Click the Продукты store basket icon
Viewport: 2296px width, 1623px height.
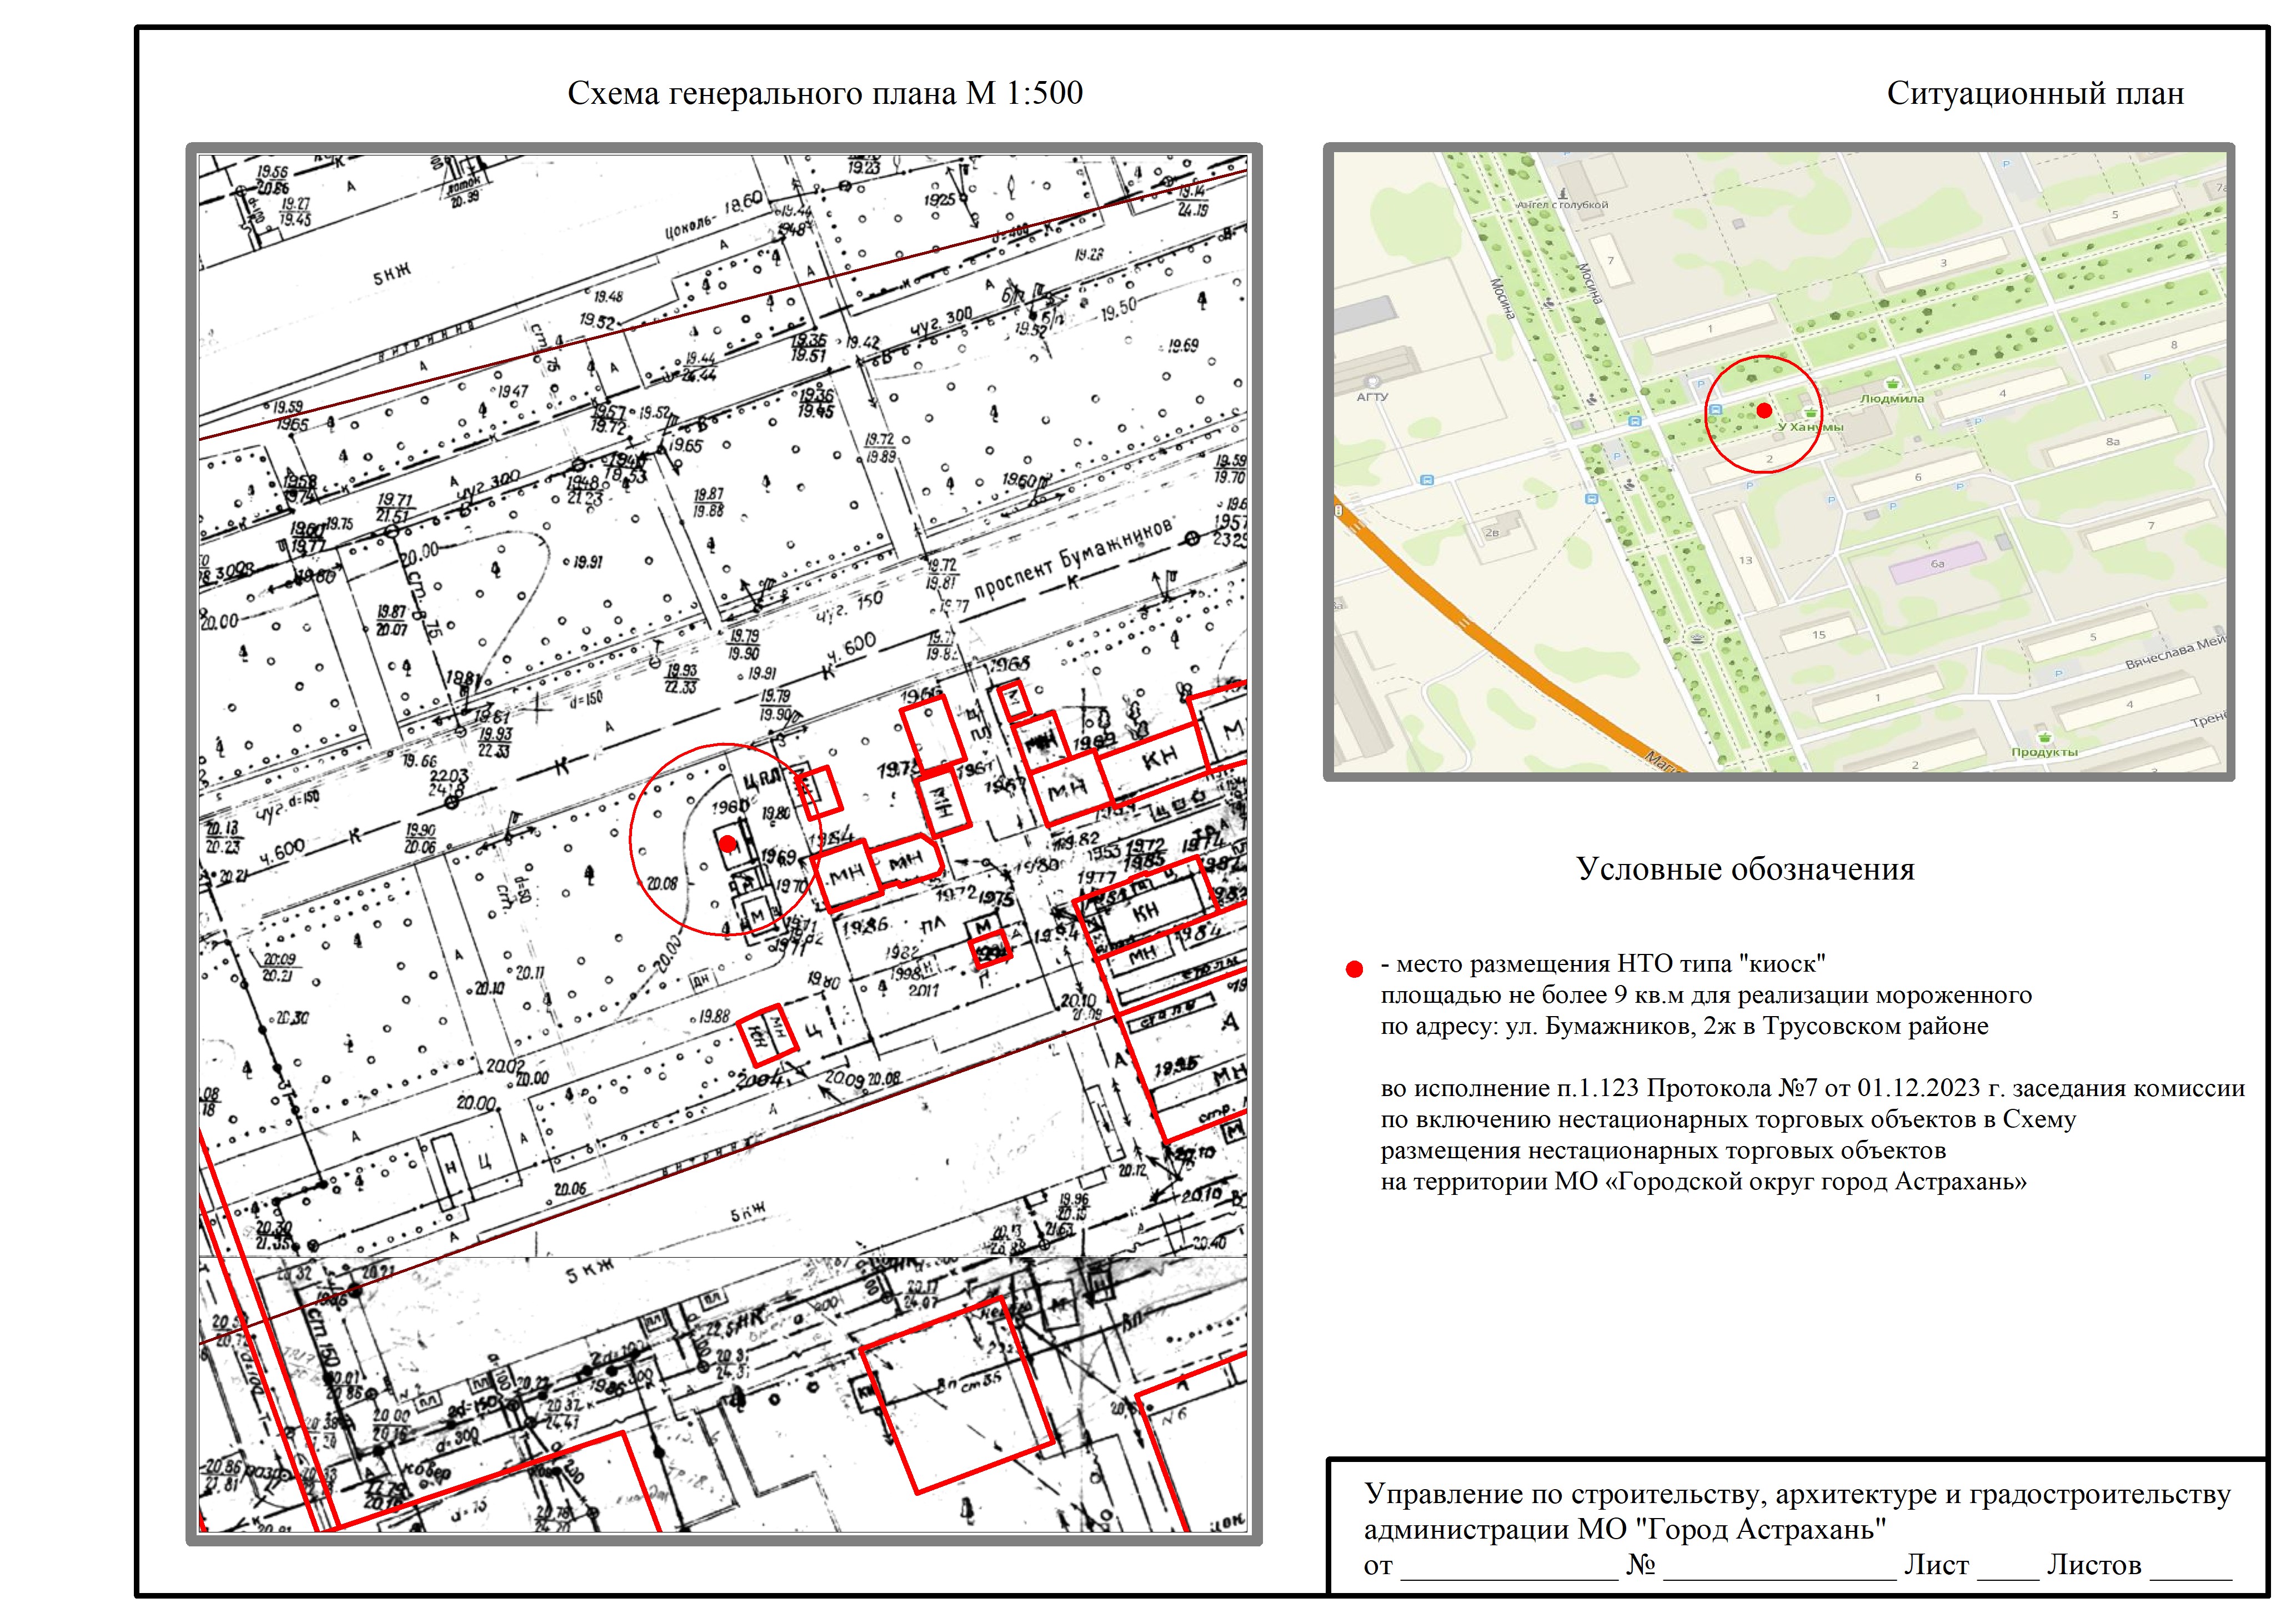2044,738
